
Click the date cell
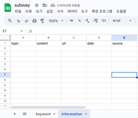tap(99, 44)
